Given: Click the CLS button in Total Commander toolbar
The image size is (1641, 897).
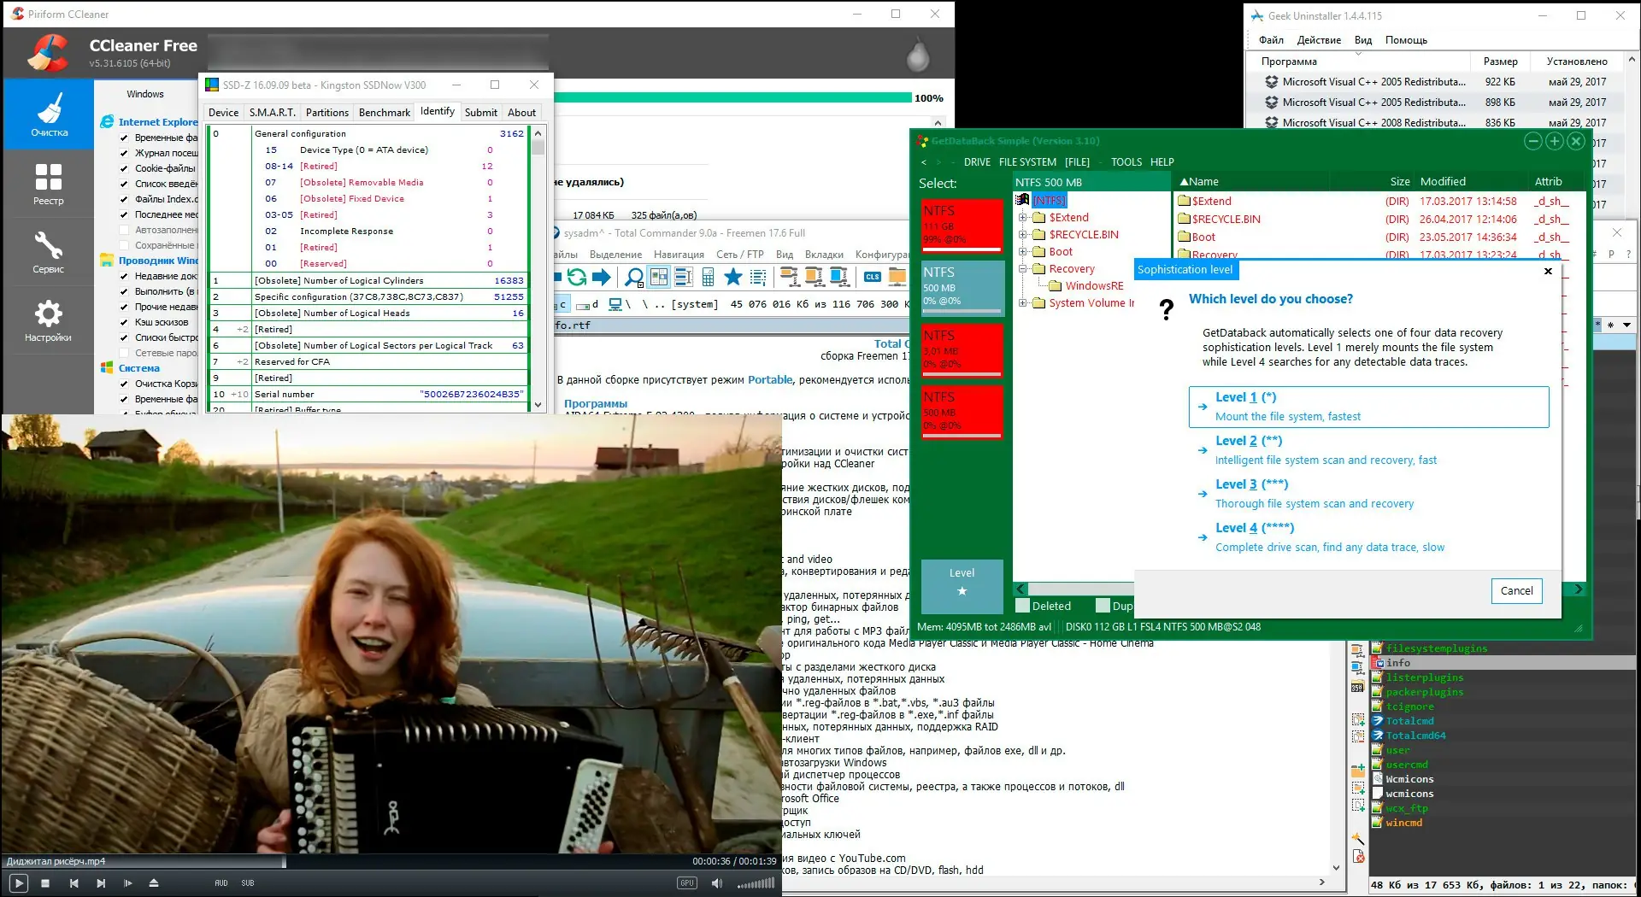Looking at the screenshot, I should (x=873, y=277).
